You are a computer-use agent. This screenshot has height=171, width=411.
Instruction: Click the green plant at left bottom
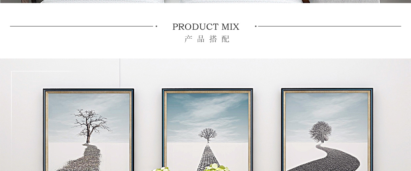pos(161,169)
